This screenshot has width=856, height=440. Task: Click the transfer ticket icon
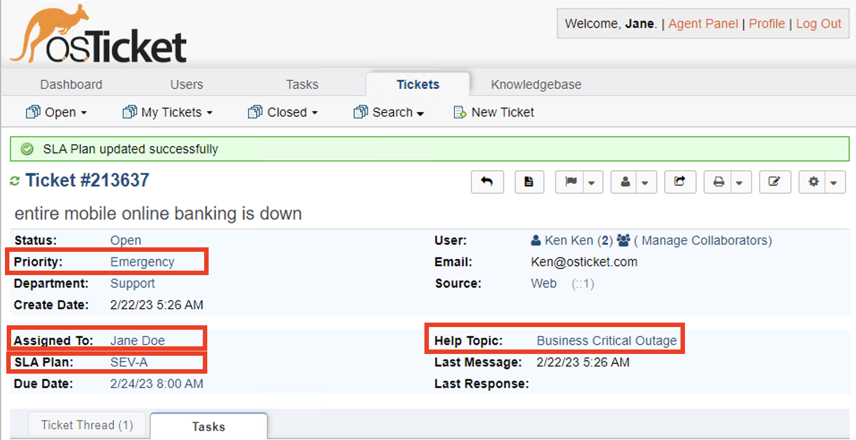point(680,181)
